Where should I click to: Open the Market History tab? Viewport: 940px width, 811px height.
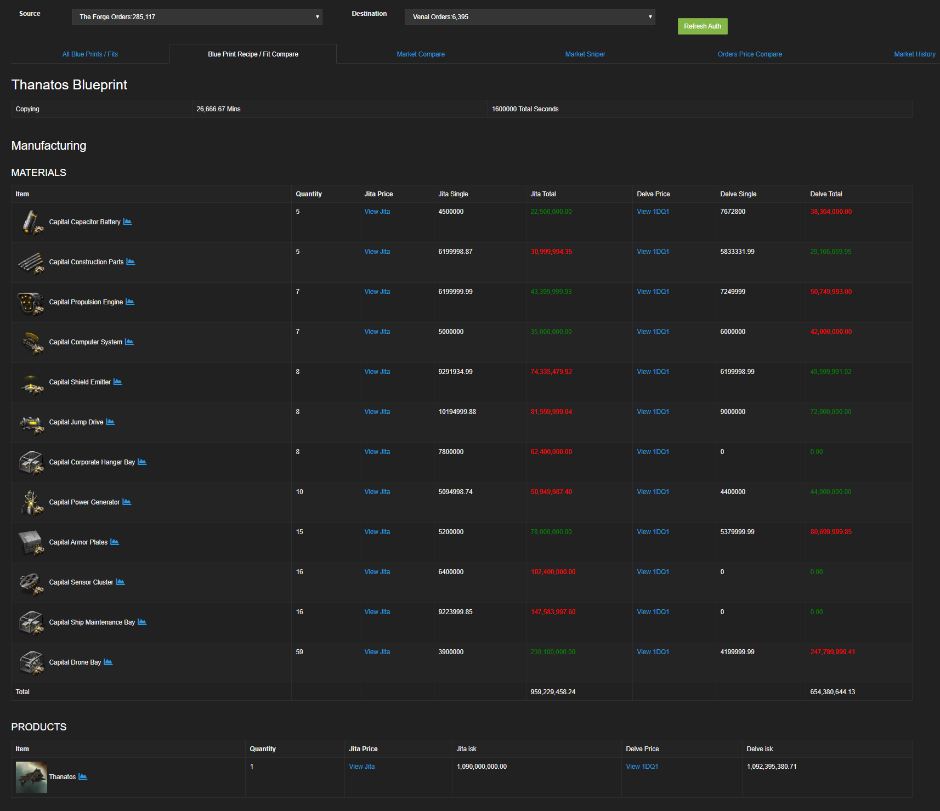[x=915, y=54]
